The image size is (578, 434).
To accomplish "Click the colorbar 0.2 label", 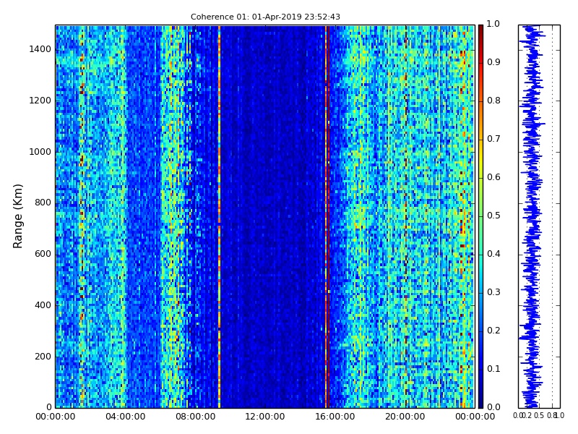I will (493, 331).
